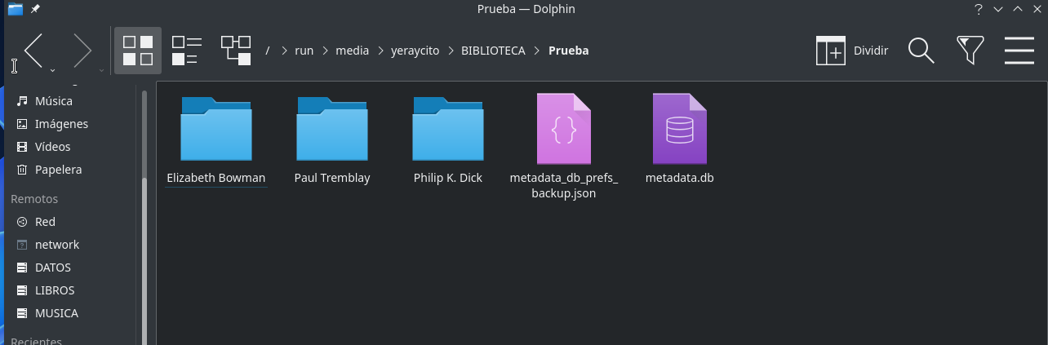Toggle the filter bar funnel icon

(970, 51)
